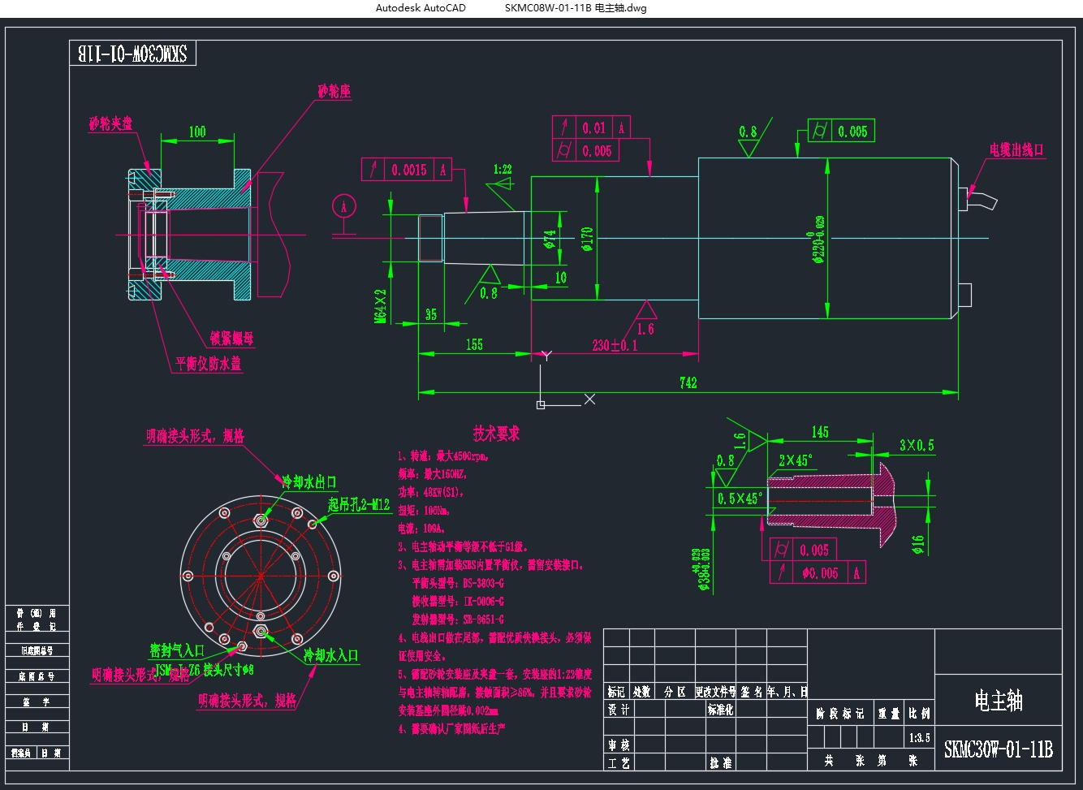Select the 1:22 taper symbol
Image resolution: width=1083 pixels, height=790 pixels.
tap(503, 178)
